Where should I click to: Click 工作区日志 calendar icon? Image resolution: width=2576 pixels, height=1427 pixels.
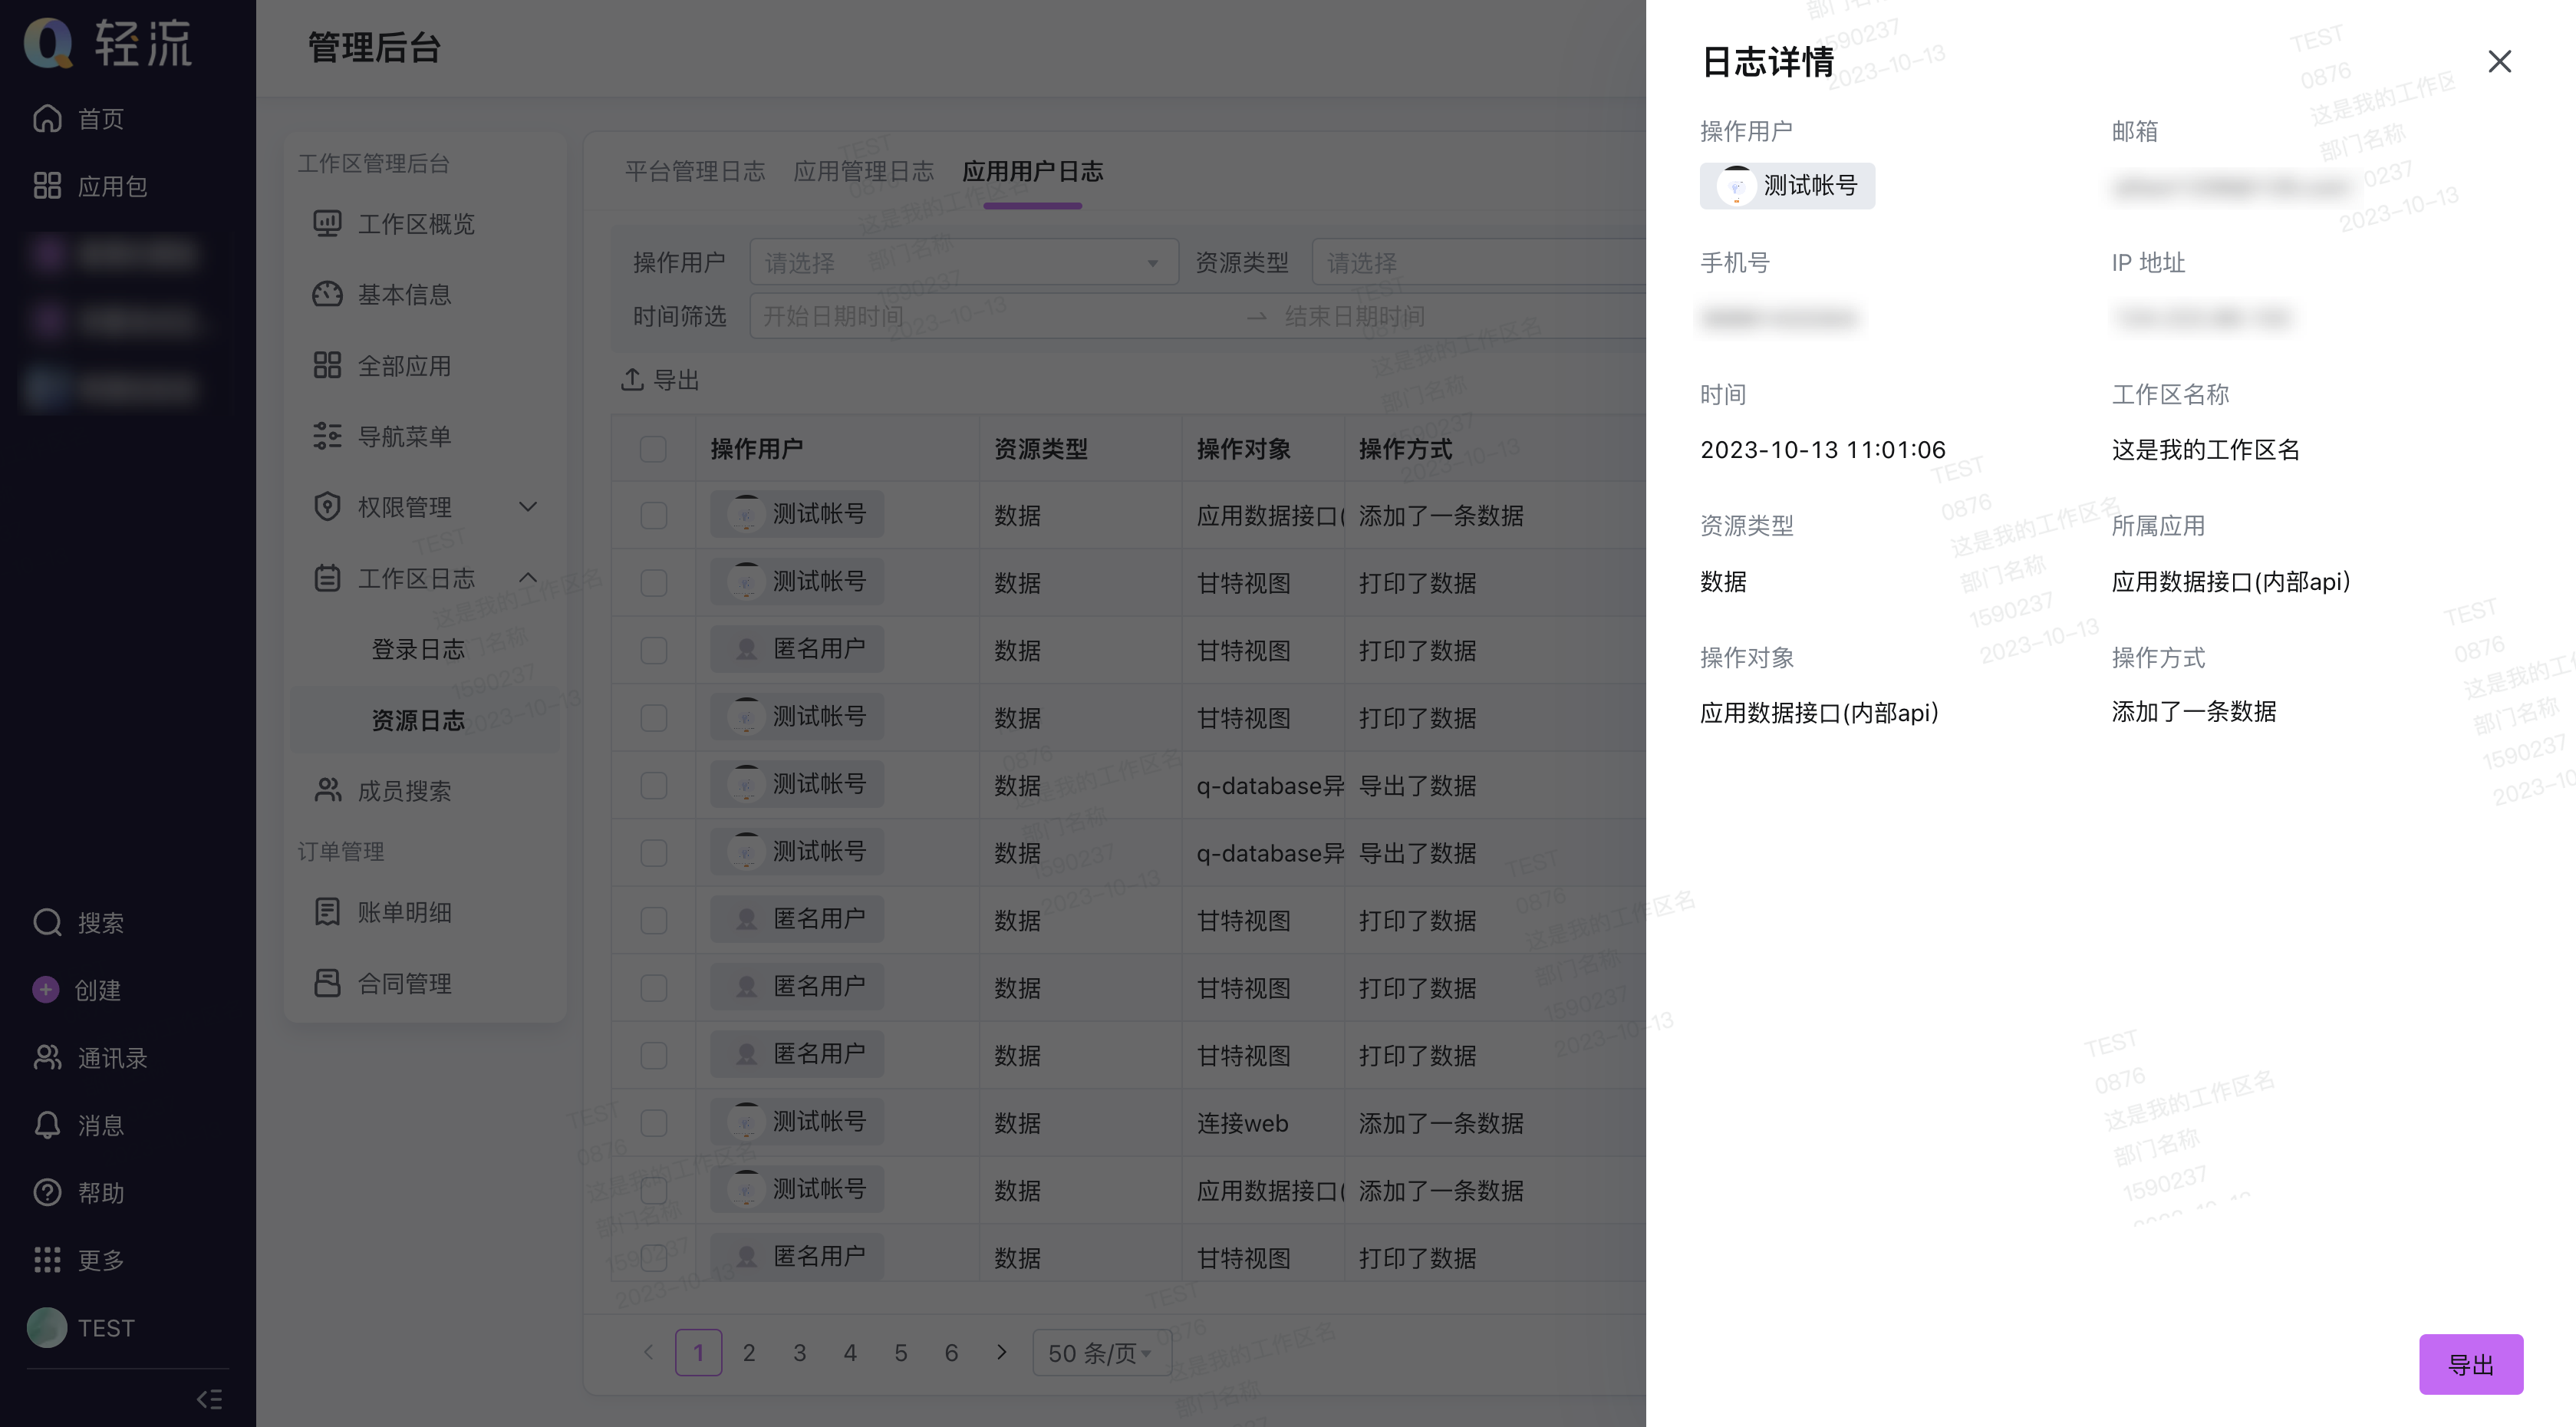click(327, 578)
